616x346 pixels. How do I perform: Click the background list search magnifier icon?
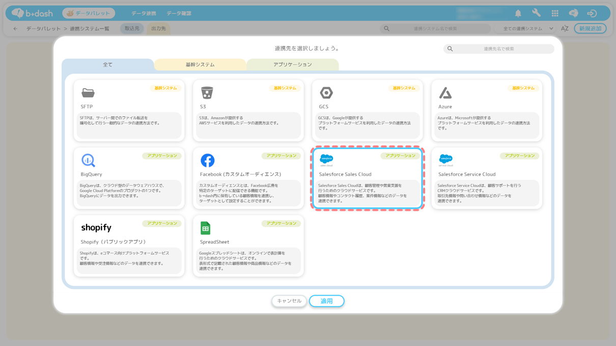[387, 28]
